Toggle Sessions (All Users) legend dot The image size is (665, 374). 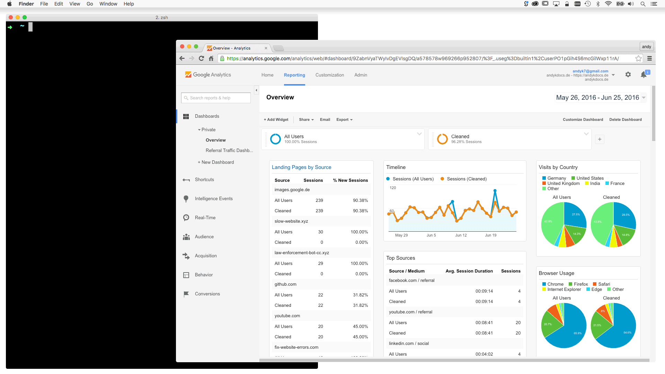click(388, 179)
